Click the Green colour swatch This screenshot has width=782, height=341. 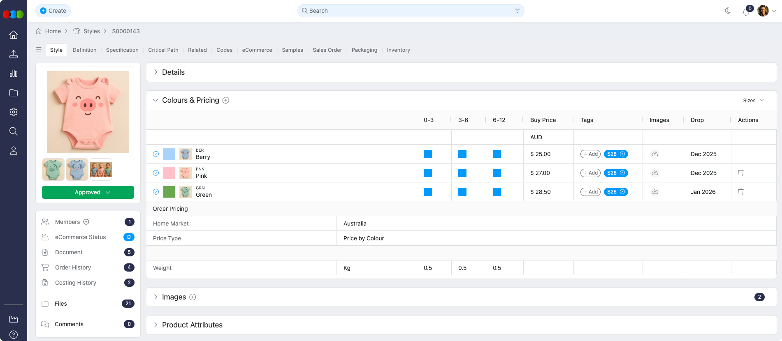[x=169, y=192]
